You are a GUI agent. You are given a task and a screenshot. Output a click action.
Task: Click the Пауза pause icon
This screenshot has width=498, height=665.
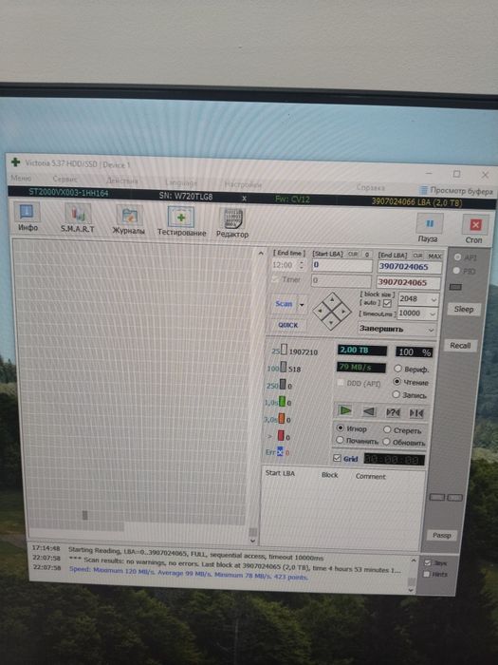429,224
